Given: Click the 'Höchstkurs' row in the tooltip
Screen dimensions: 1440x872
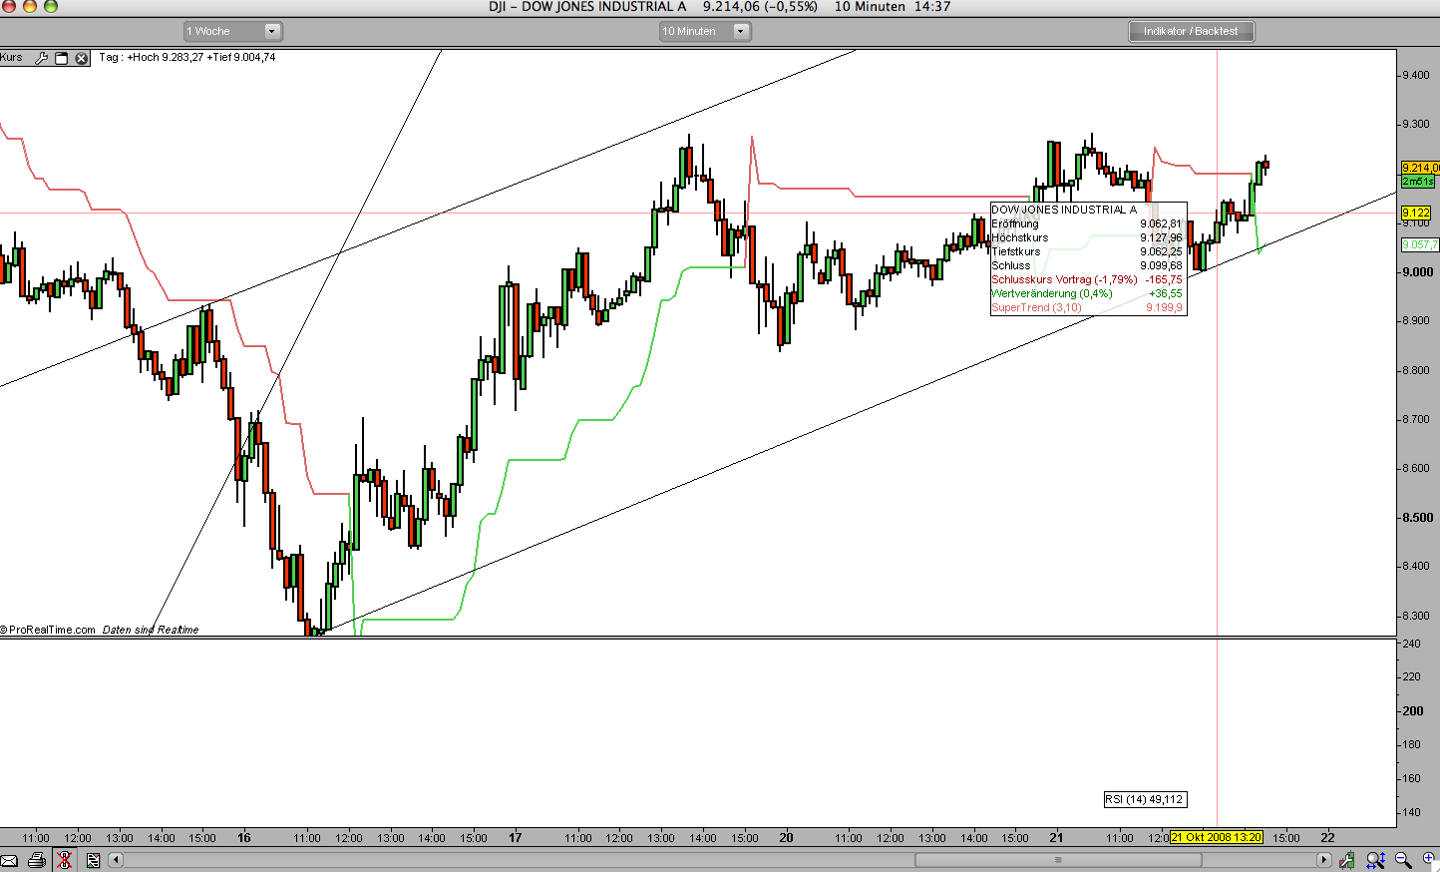Looking at the screenshot, I should click(1087, 237).
